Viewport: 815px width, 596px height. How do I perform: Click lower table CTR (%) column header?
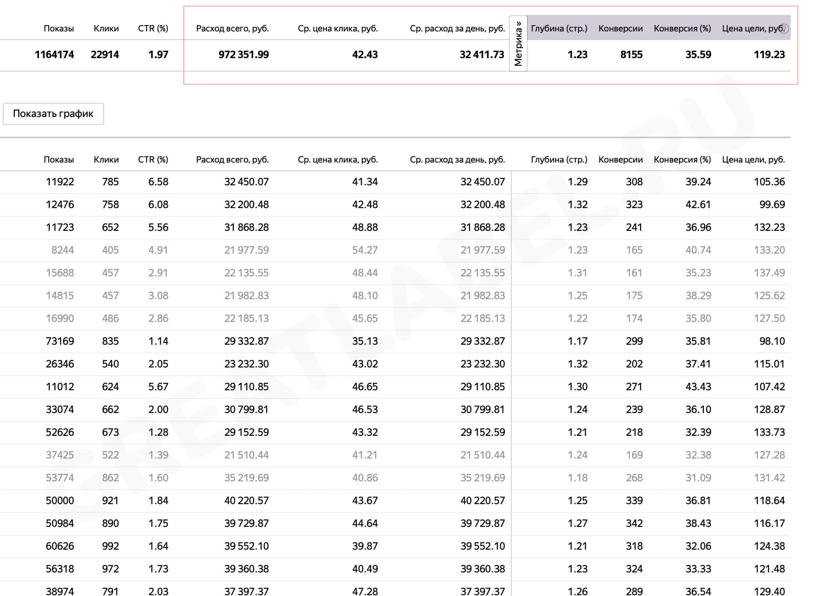click(153, 159)
